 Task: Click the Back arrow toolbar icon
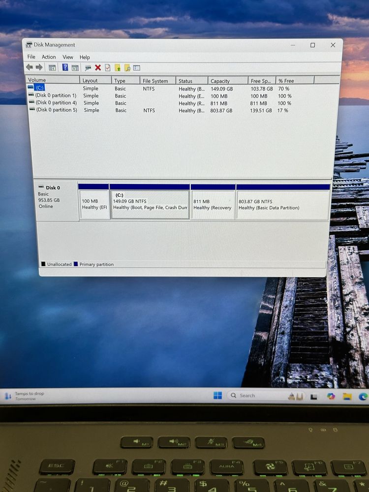tap(30, 67)
